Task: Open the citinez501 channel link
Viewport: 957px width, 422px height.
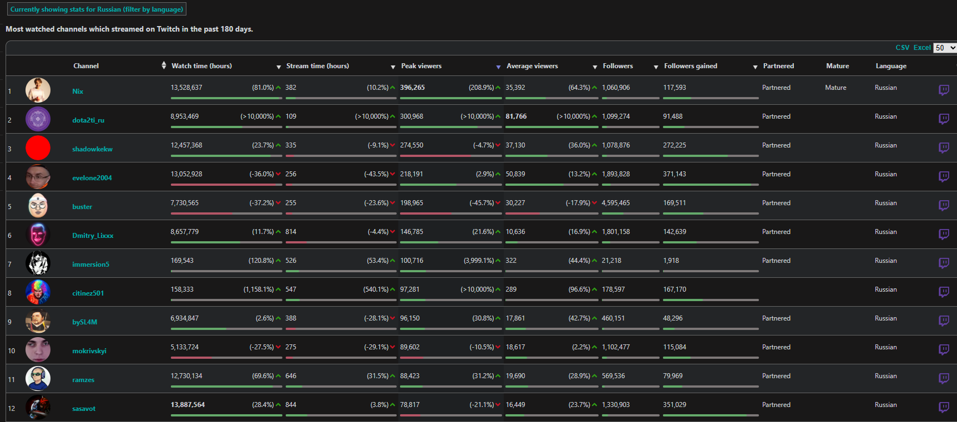Action: [88, 293]
